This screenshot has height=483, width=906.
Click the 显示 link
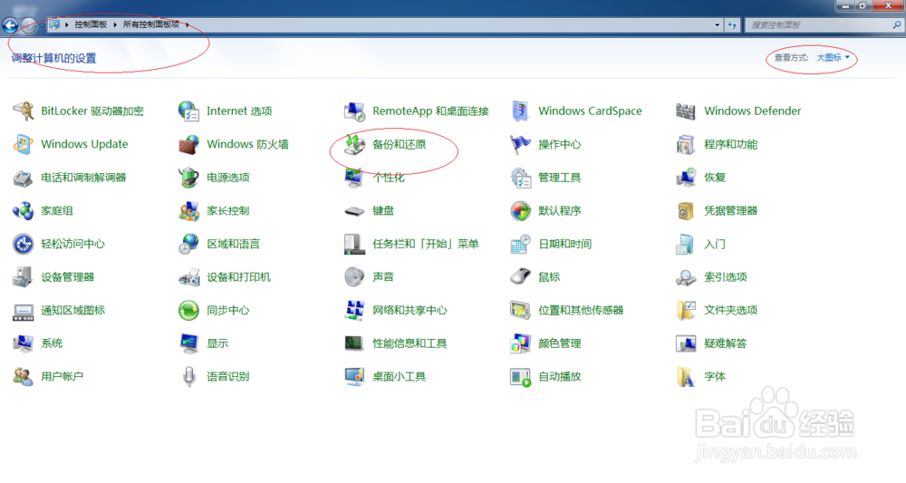(217, 343)
